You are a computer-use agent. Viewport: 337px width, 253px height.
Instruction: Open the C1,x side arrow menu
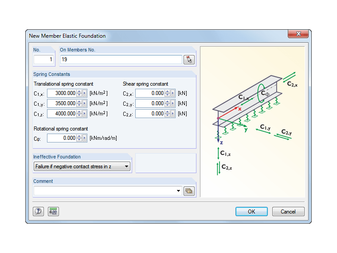click(x=84, y=93)
